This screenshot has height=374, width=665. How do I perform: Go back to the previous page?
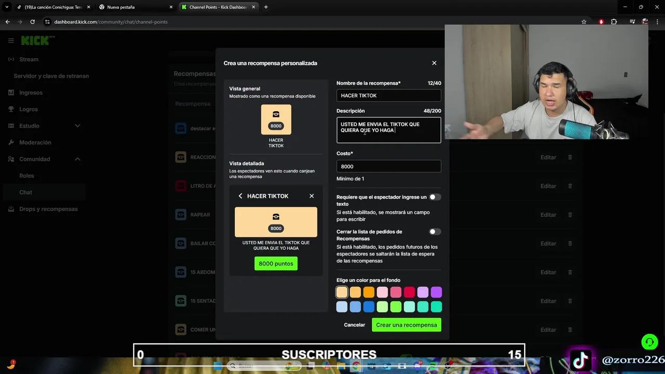[x=7, y=22]
